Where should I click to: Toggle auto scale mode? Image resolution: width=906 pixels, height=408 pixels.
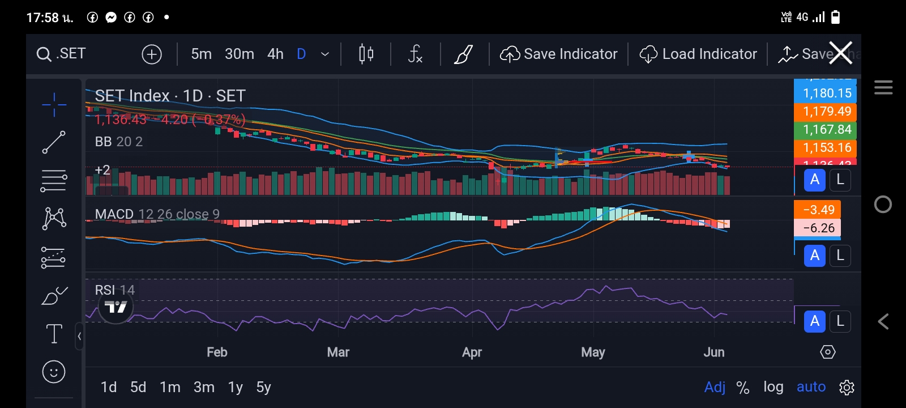811,387
